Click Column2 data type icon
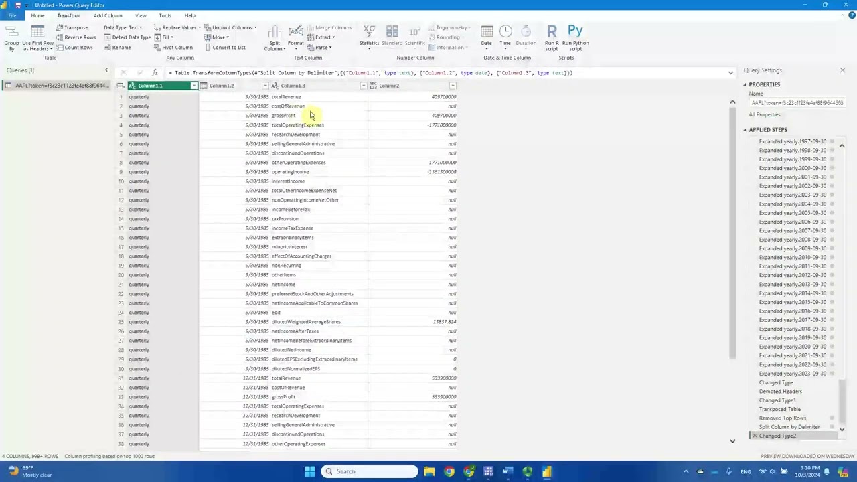Image resolution: width=857 pixels, height=482 pixels. click(x=373, y=86)
